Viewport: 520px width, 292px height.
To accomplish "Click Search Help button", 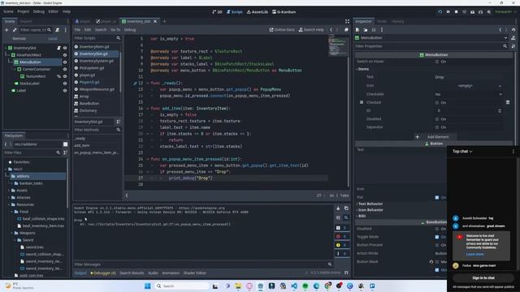I will (311, 30).
